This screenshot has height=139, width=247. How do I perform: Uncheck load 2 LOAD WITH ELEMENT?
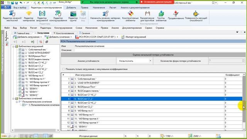(20, 53)
